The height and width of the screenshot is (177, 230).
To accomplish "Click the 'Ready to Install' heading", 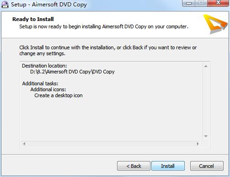I will tap(33, 19).
